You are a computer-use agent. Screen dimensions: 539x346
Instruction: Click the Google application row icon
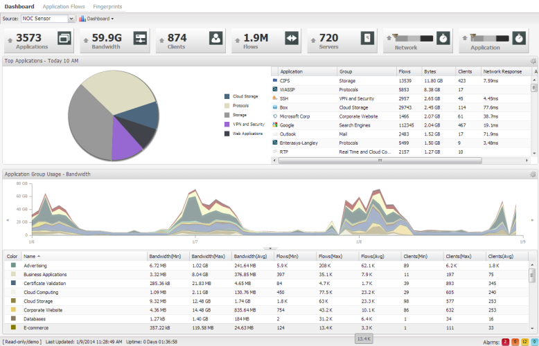click(x=275, y=125)
